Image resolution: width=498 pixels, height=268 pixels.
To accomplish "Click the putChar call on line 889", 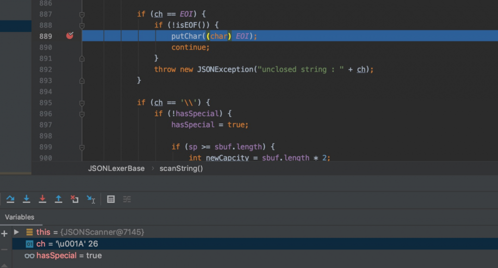I will click(x=186, y=36).
